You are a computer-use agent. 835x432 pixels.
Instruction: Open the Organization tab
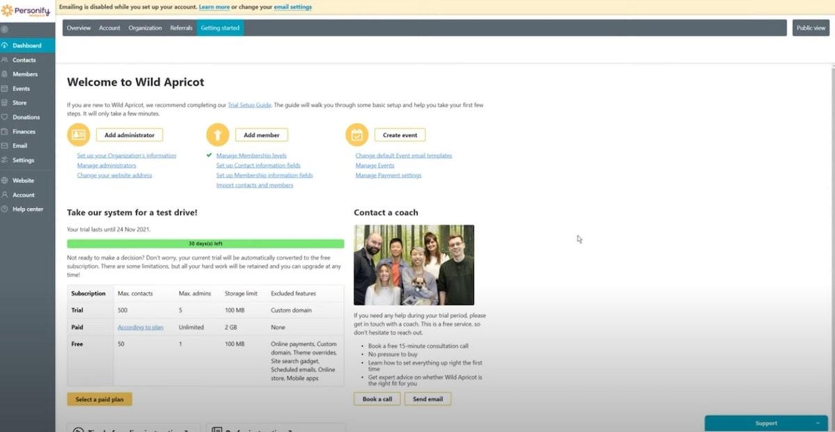(x=145, y=28)
